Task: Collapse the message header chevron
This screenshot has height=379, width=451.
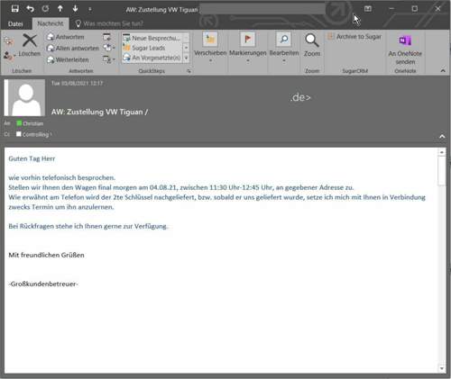Action: click(442, 137)
